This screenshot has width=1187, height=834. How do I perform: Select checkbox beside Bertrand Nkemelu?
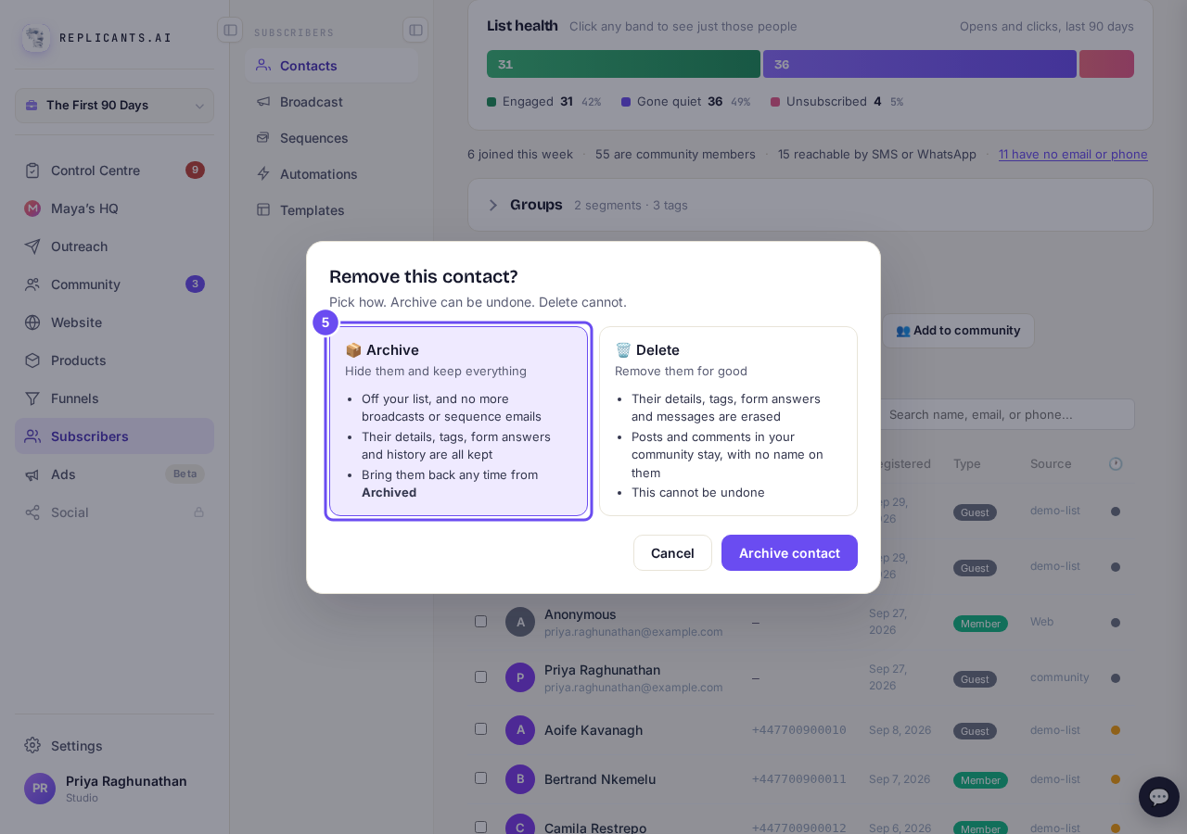click(x=480, y=777)
